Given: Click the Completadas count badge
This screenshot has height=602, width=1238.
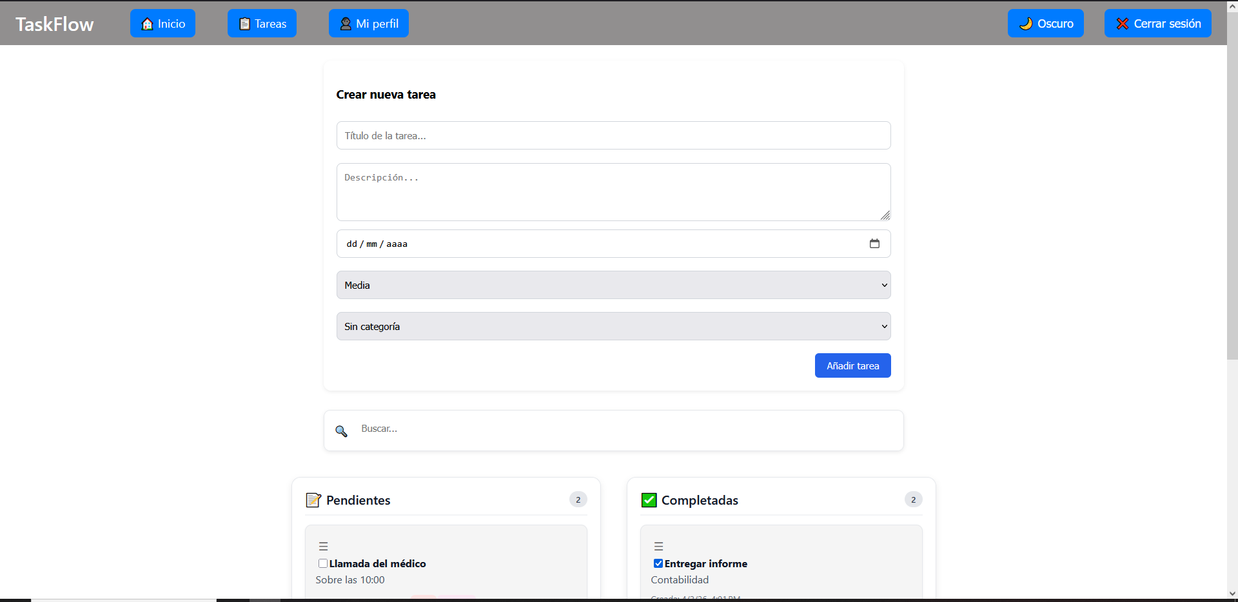Looking at the screenshot, I should pyautogui.click(x=913, y=500).
